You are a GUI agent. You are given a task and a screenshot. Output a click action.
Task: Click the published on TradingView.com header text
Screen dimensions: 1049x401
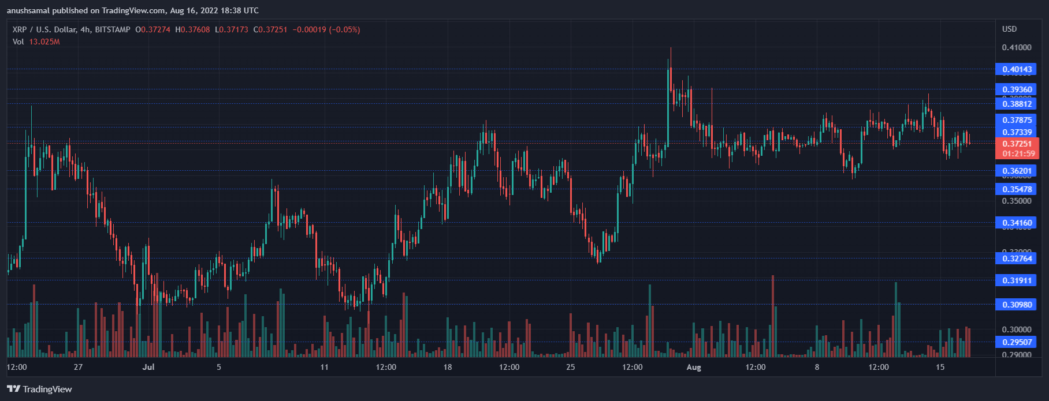133,10
